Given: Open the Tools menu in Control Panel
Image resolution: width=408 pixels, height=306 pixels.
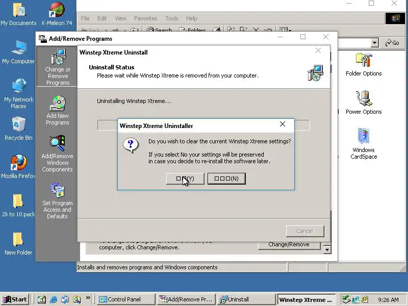Looking at the screenshot, I should [x=172, y=18].
